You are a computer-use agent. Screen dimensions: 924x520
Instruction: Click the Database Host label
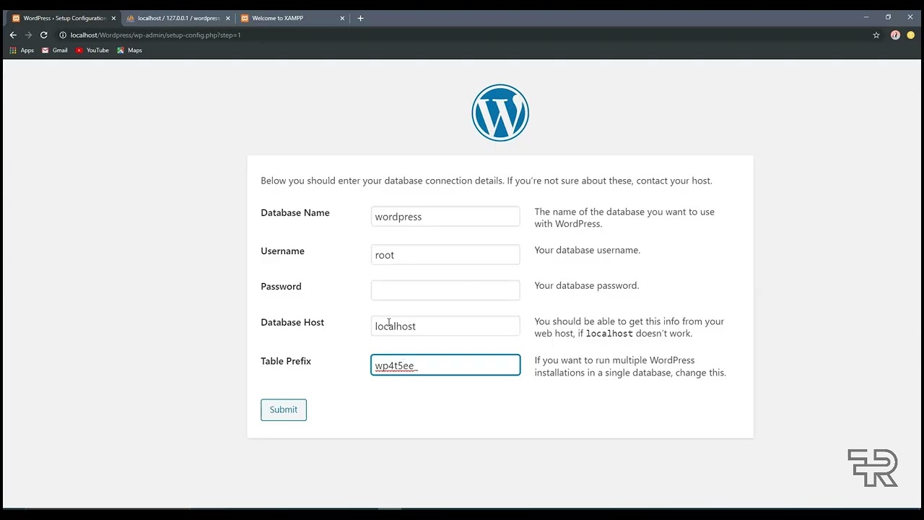pos(292,323)
